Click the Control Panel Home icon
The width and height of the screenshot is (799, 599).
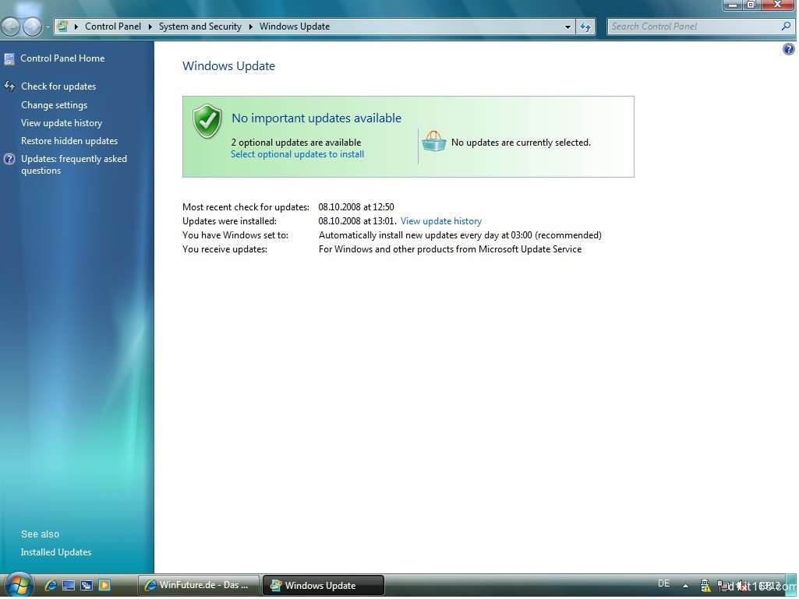pos(9,59)
